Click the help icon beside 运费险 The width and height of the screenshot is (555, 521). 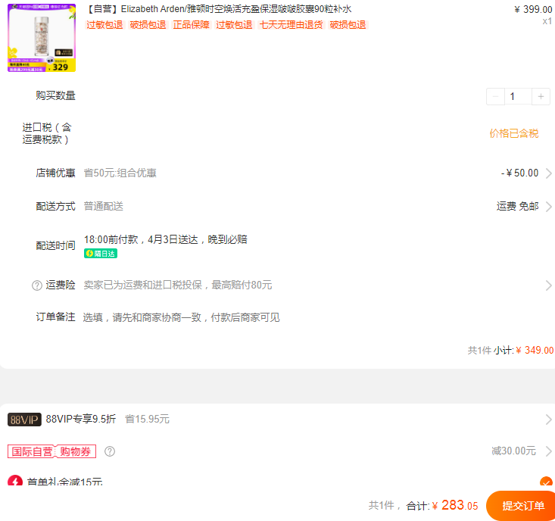click(x=37, y=285)
